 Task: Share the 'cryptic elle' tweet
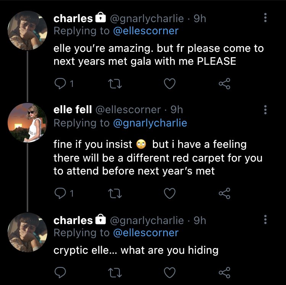pos(225,272)
